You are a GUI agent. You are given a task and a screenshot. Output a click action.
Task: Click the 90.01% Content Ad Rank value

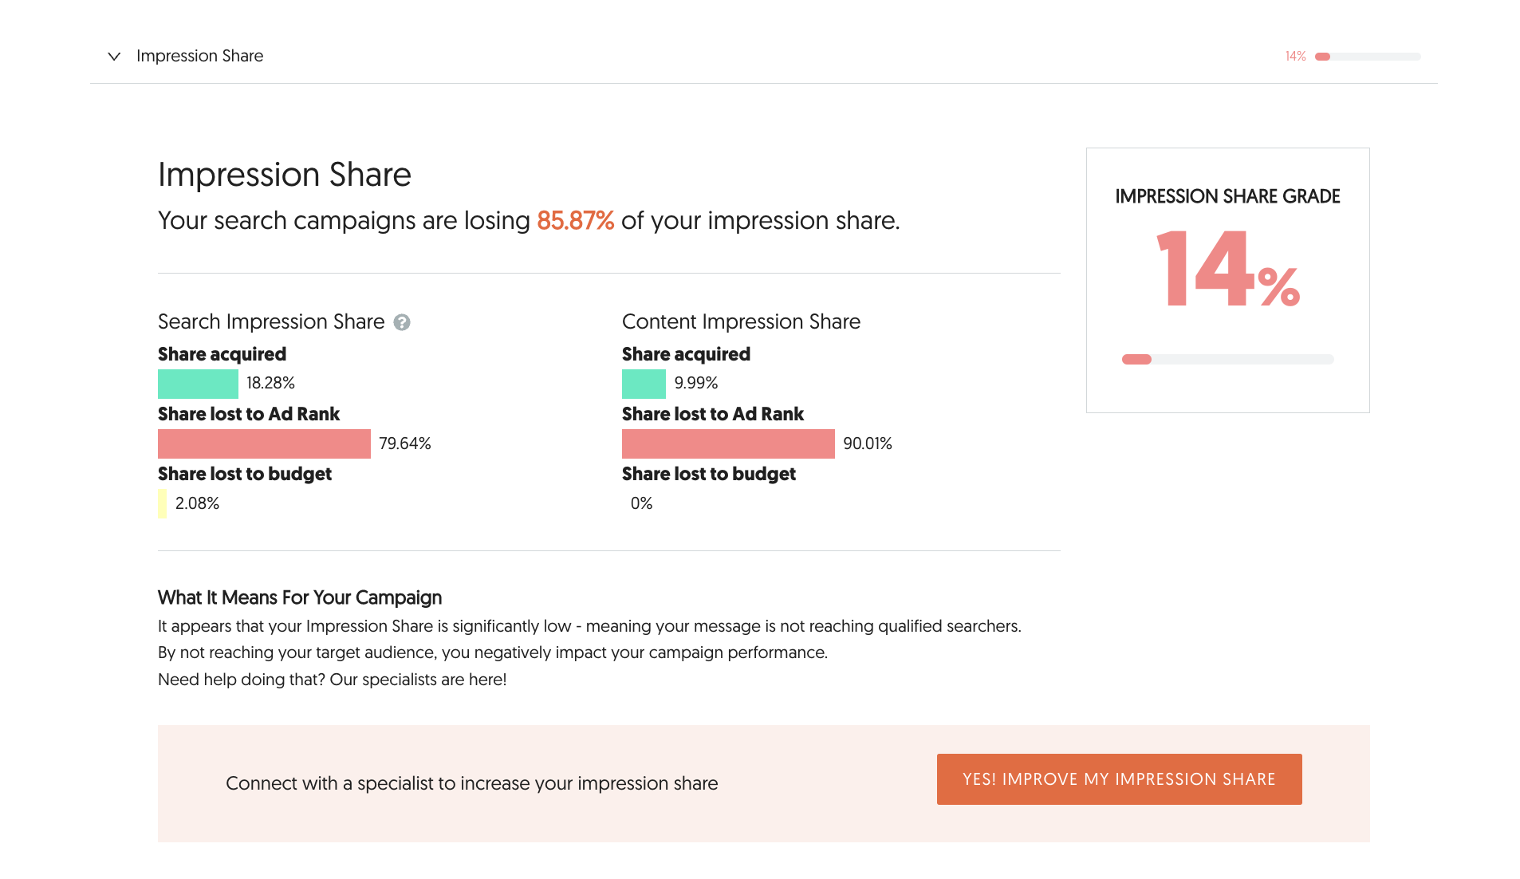pos(868,443)
